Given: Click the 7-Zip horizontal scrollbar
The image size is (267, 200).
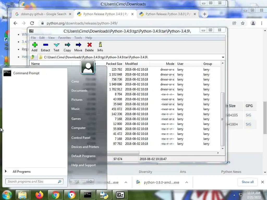Looking at the screenshot, I should click(123, 153).
